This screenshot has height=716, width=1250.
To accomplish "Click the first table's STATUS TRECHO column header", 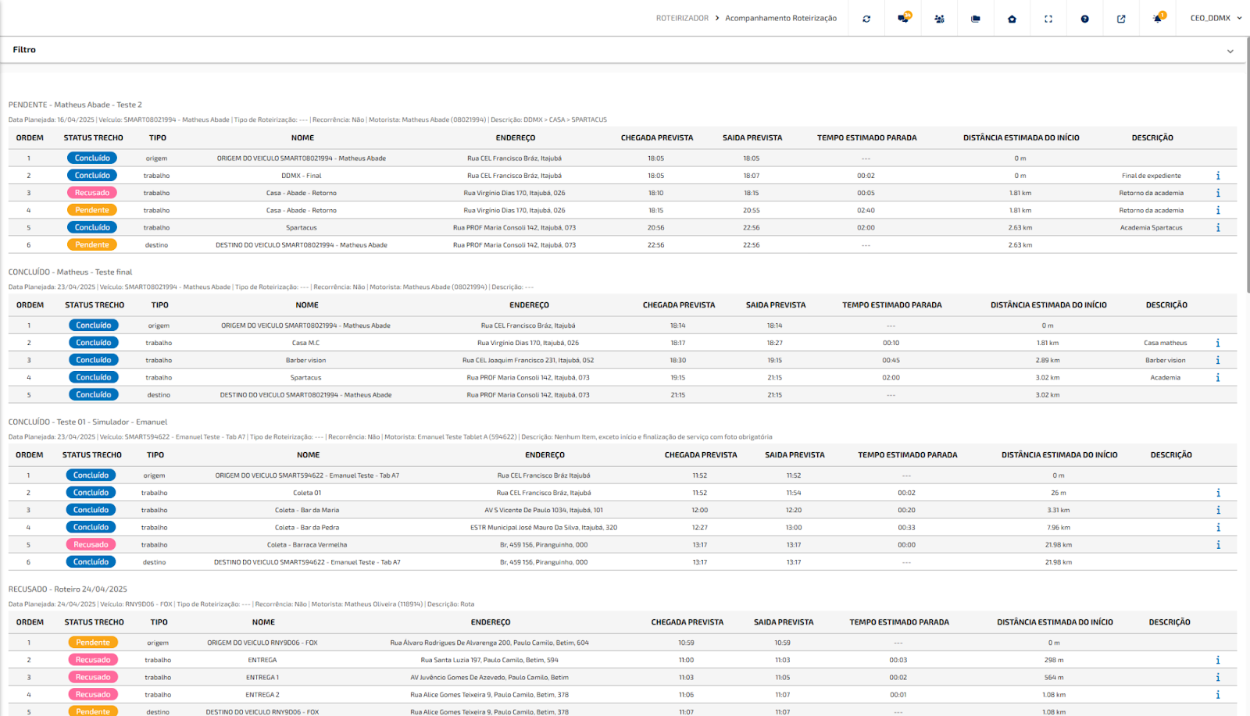I will click(93, 137).
